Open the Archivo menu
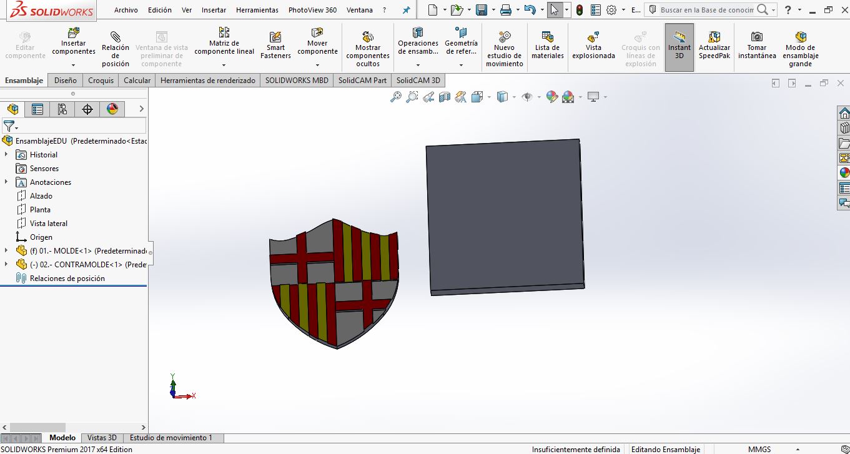This screenshot has width=850, height=454. pos(126,10)
